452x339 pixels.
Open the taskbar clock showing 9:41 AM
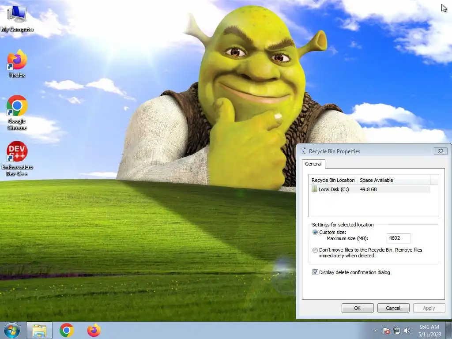point(430,330)
